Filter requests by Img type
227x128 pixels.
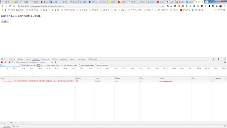pyautogui.click(x=48, y=65)
